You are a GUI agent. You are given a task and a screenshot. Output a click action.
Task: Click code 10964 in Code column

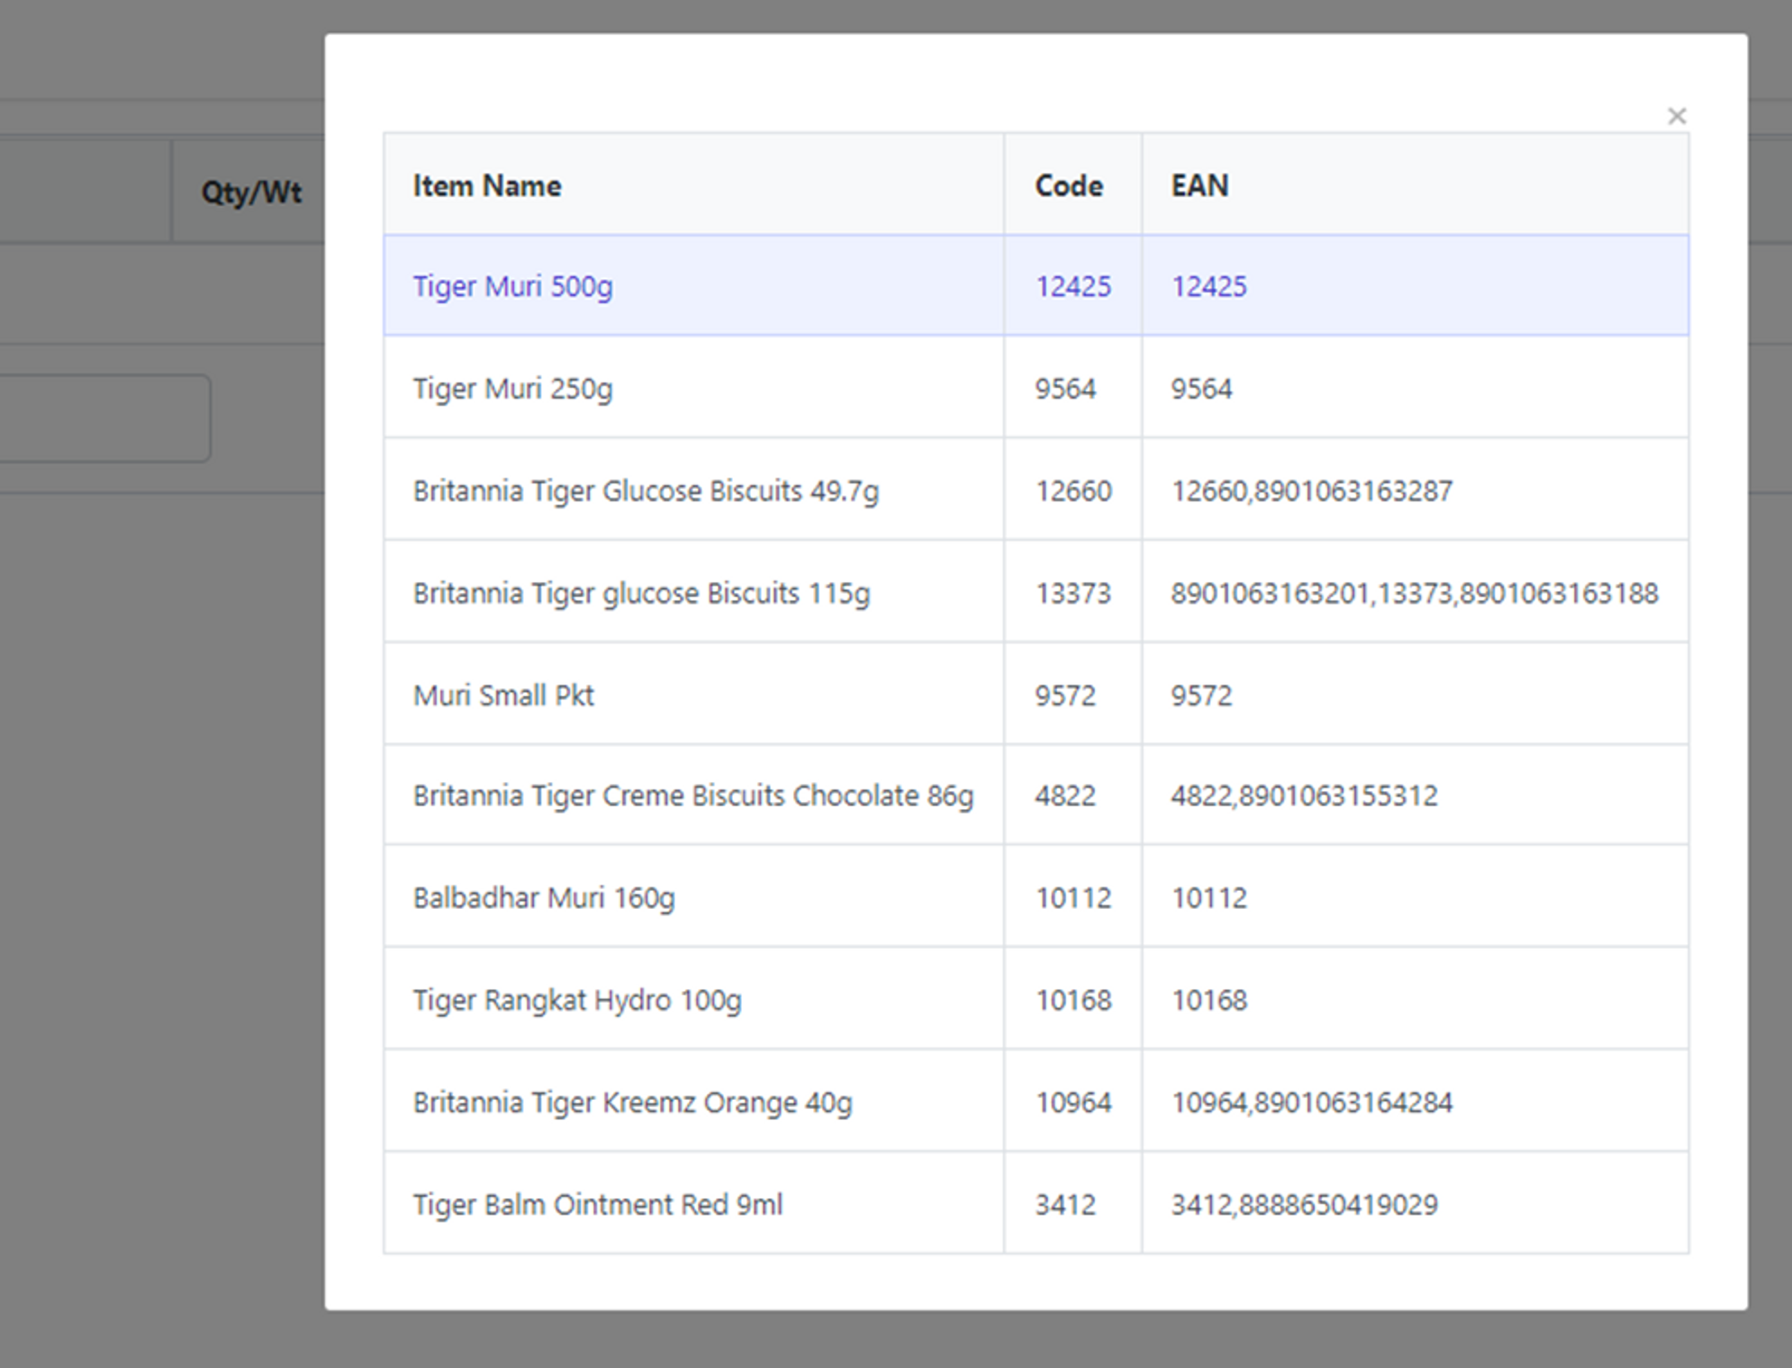[x=1073, y=1102]
